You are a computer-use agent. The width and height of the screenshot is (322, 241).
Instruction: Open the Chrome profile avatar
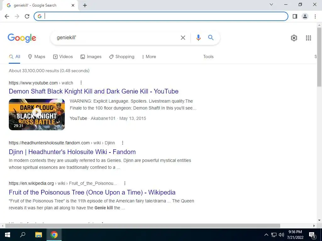pyautogui.click(x=305, y=16)
